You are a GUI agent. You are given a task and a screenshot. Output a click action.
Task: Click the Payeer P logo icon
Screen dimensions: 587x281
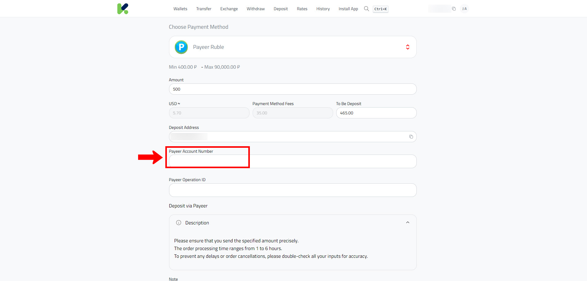181,47
